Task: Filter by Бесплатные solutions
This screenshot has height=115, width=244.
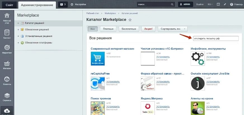Action: pos(129,29)
